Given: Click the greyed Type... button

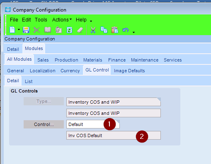Looking at the screenshot, I should [44, 101].
